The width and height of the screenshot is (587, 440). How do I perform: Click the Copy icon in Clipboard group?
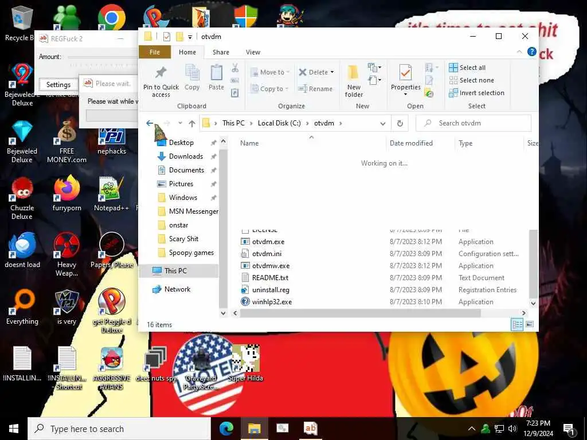coord(192,73)
